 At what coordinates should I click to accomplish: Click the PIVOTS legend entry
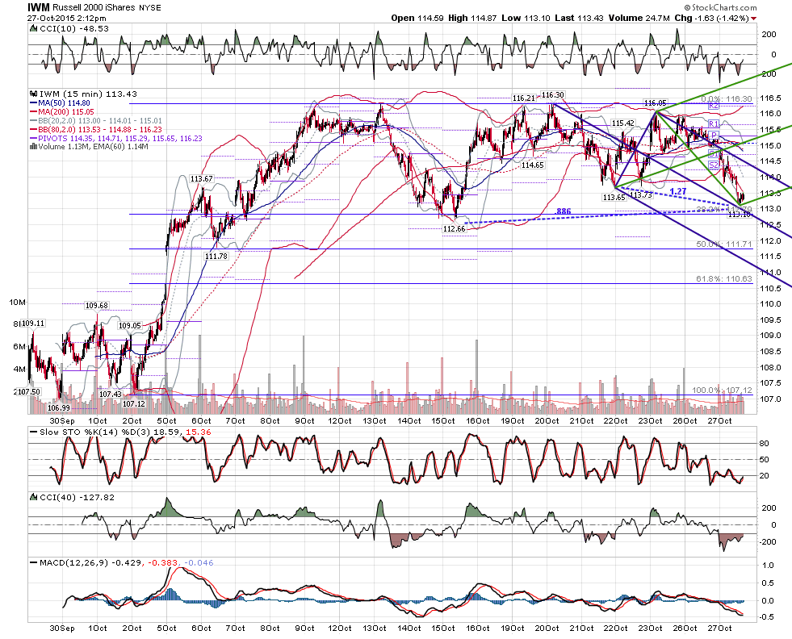116,138
